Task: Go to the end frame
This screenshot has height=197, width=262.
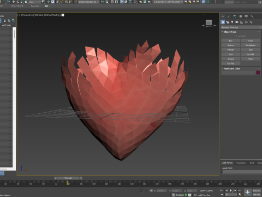Action: [240, 190]
